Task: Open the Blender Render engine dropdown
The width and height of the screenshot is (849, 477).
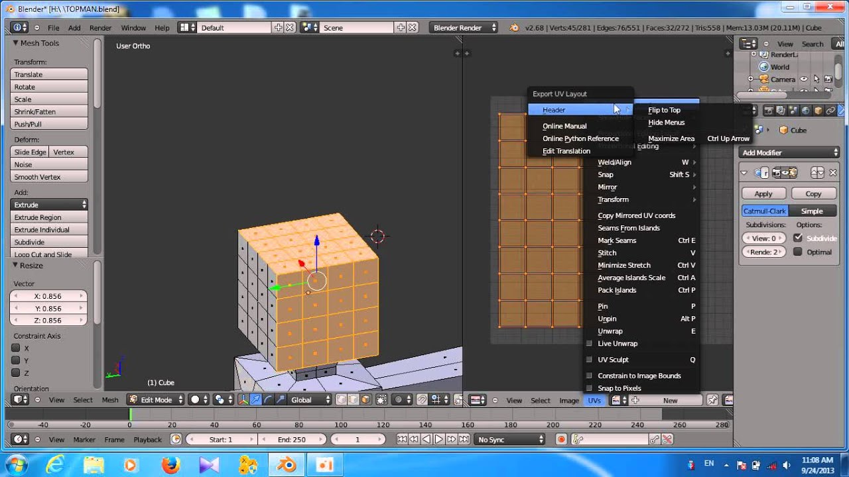Action: (x=464, y=28)
